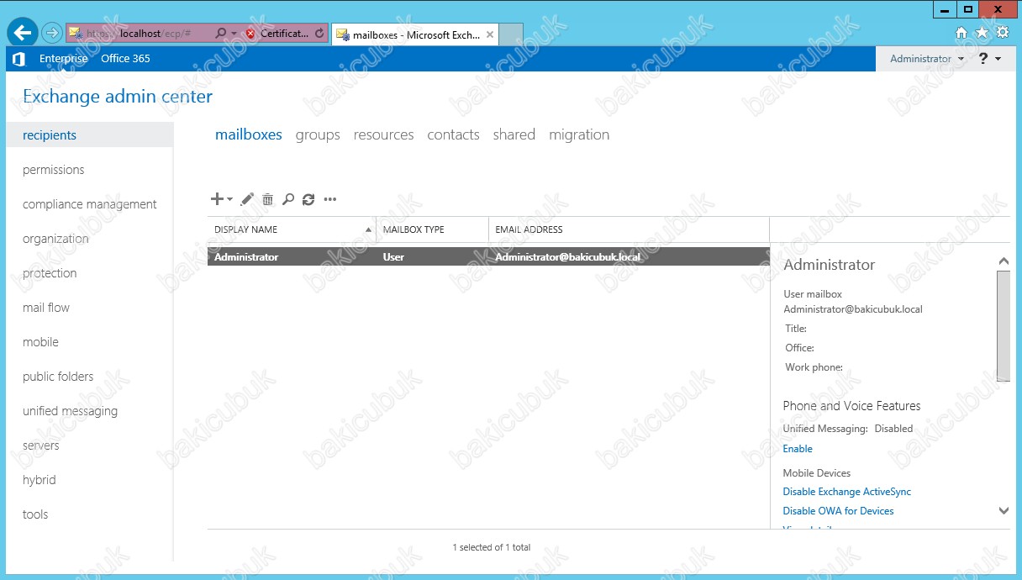Click the delete trash can icon

(267, 199)
